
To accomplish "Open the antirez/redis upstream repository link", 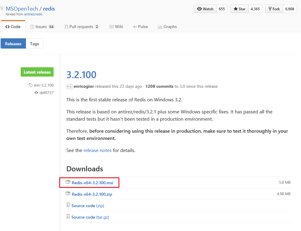I will pyautogui.click(x=33, y=14).
